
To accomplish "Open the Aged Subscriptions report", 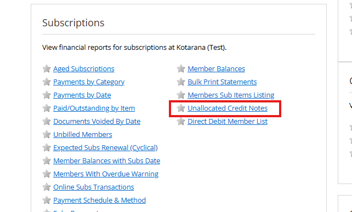I will (x=84, y=69).
